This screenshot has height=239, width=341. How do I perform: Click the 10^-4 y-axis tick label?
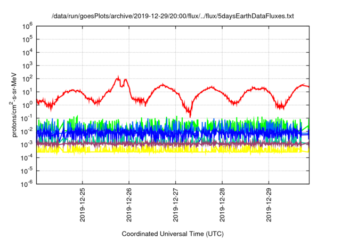pos(27,158)
